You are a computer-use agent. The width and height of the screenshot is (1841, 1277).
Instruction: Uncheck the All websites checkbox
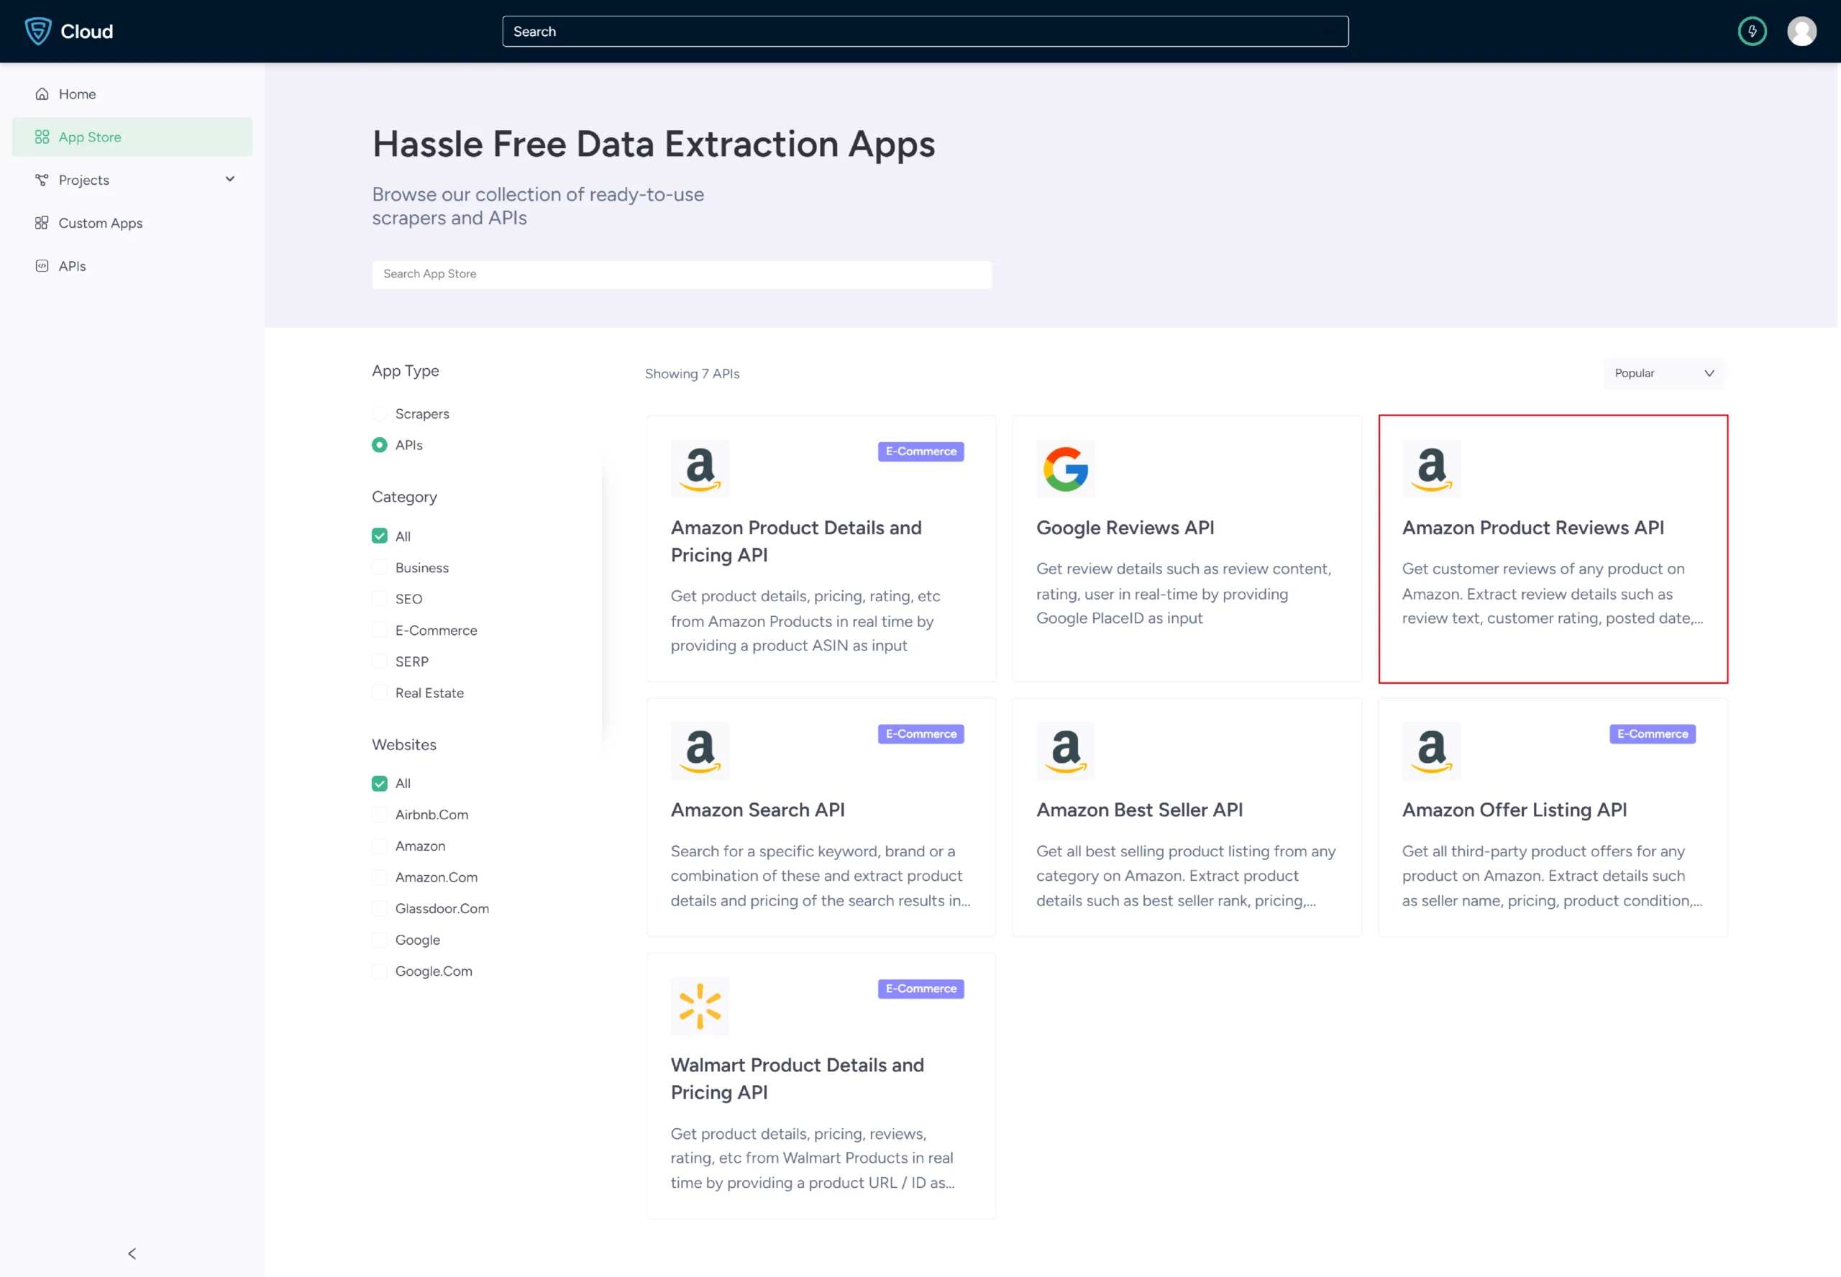(x=379, y=783)
